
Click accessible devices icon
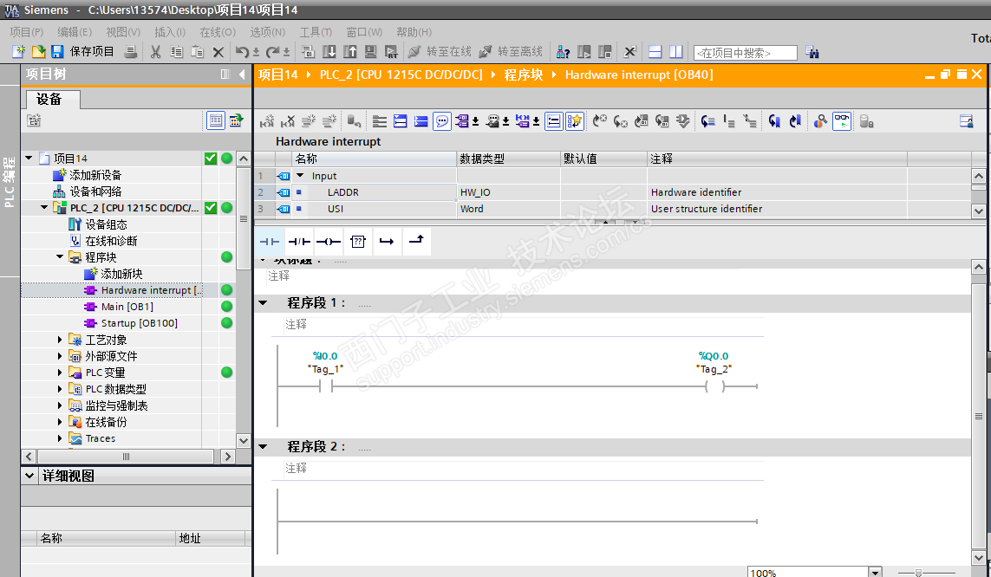[563, 52]
